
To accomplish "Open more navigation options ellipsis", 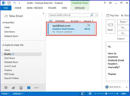I will pos(36,88).
